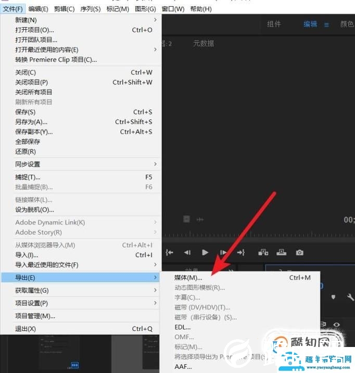
Task: Choose Close All Projects (关闭所有项目)
Action: tap(81, 92)
